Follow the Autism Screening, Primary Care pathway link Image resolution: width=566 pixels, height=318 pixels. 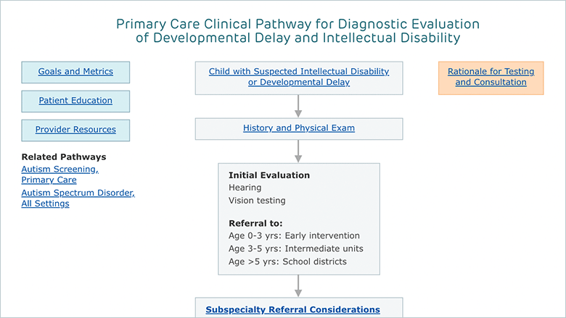click(x=60, y=175)
